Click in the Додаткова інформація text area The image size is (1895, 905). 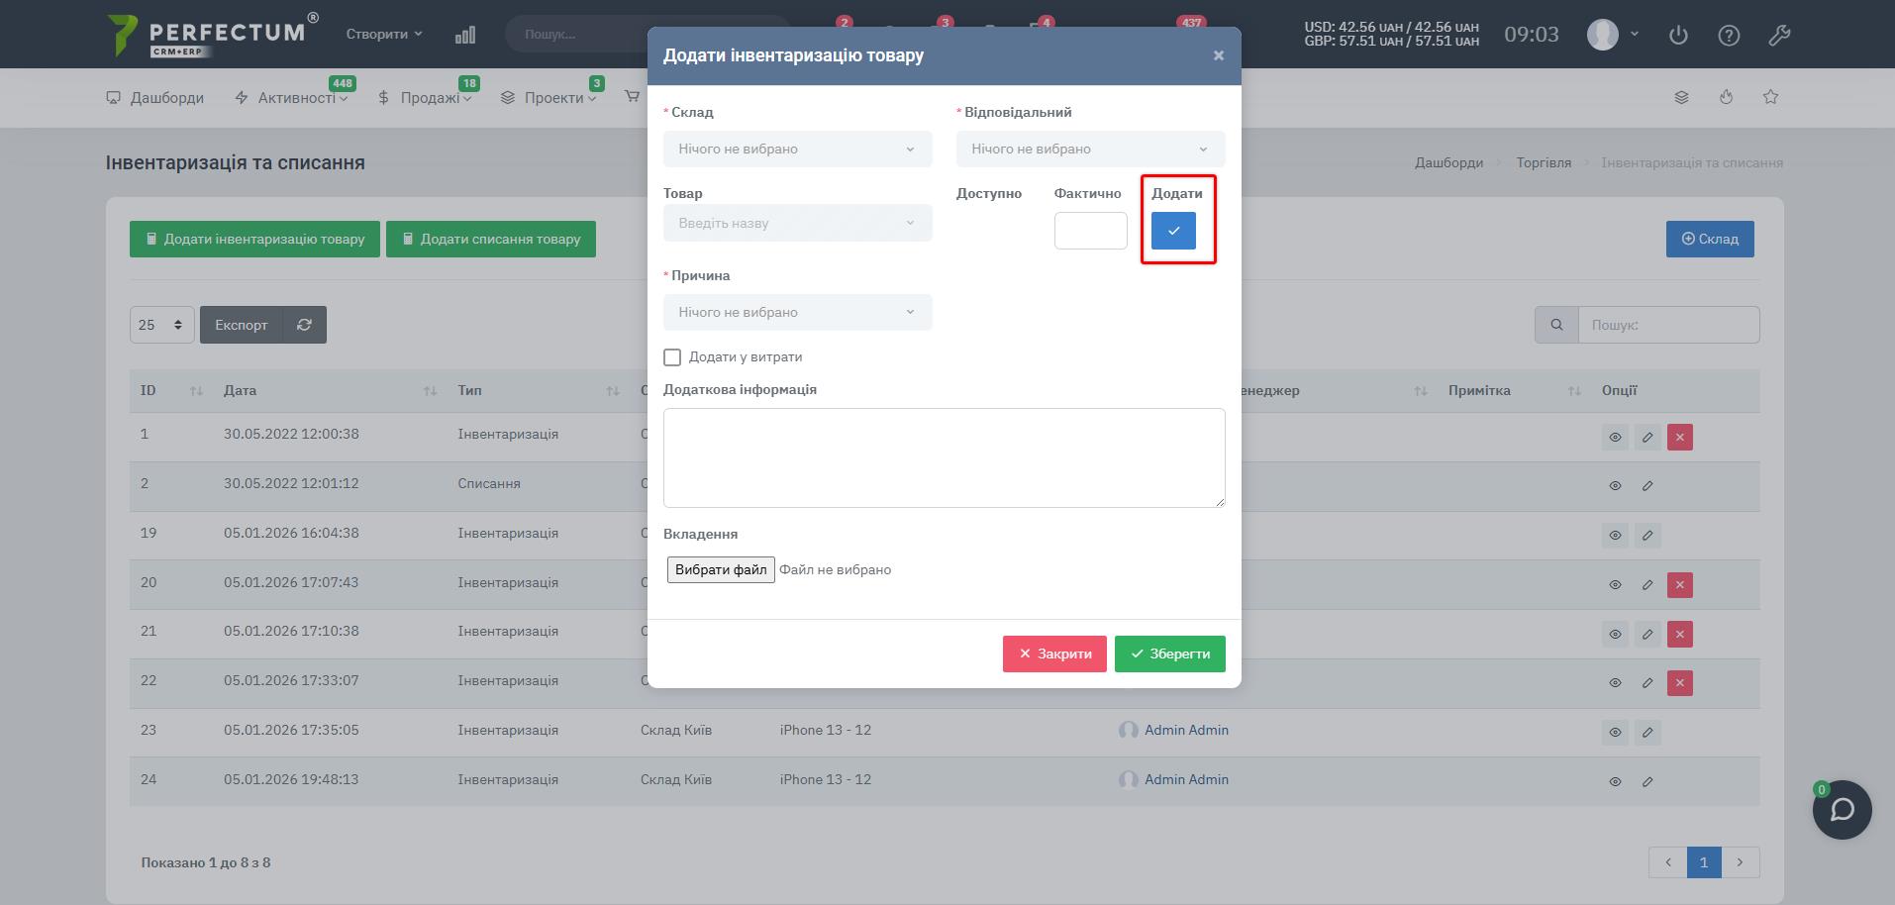[x=944, y=457]
